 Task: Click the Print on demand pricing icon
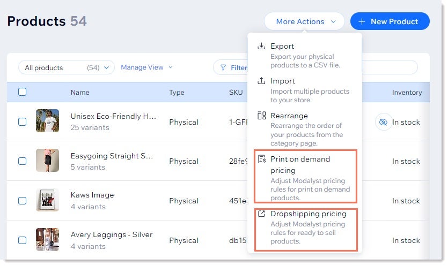coord(262,159)
